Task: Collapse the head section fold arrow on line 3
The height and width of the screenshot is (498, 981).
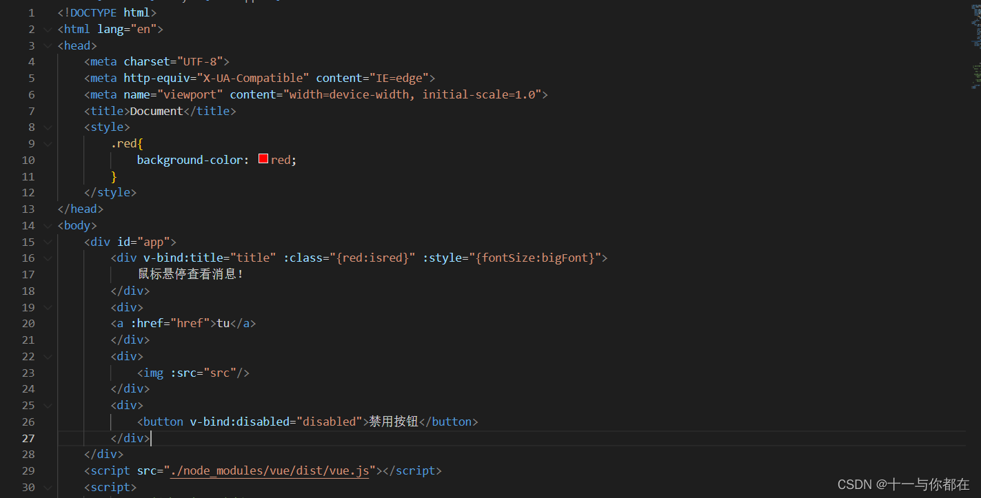Action: [47, 46]
